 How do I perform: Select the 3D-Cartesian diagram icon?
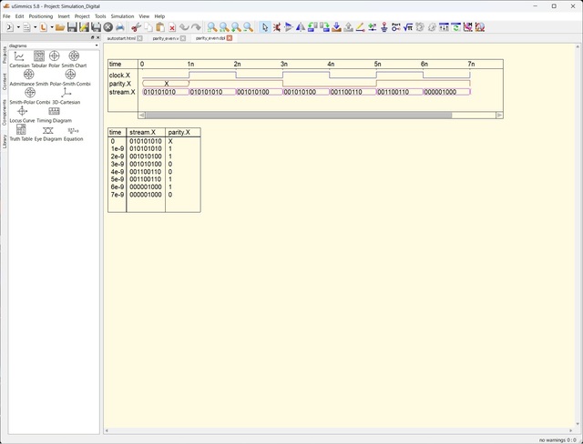(x=67, y=93)
